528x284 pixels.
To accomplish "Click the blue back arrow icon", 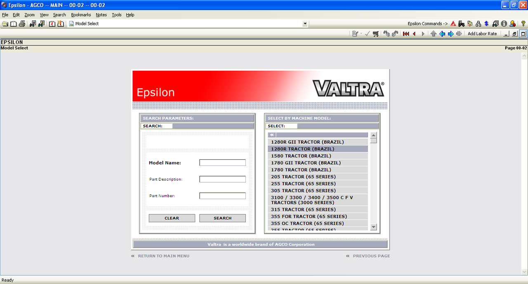I will pos(442,34).
